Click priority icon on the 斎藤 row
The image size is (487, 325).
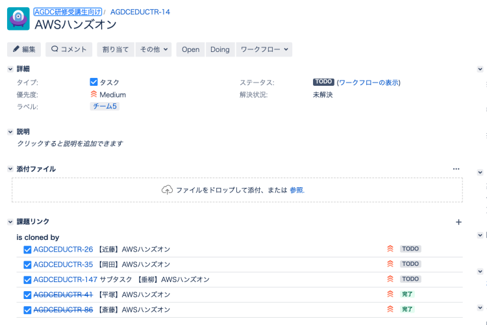390,309
